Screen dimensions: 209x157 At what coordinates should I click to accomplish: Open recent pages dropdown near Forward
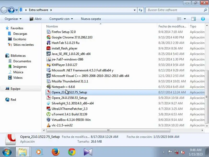[x=16, y=10]
